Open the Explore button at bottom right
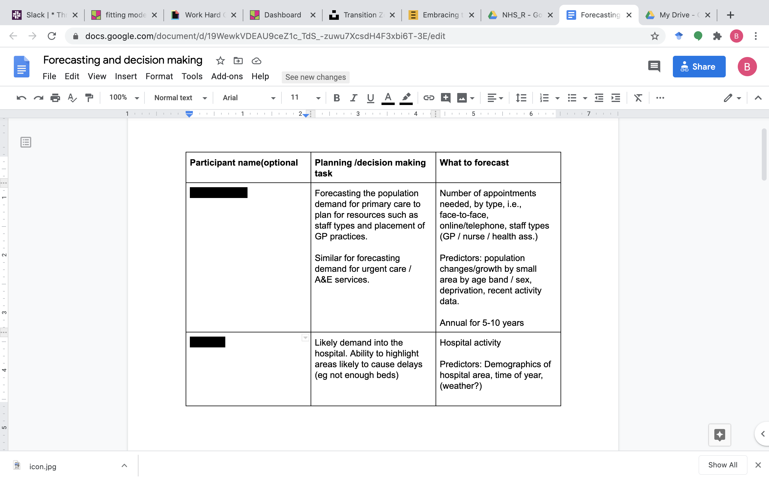The image size is (769, 480). point(719,435)
